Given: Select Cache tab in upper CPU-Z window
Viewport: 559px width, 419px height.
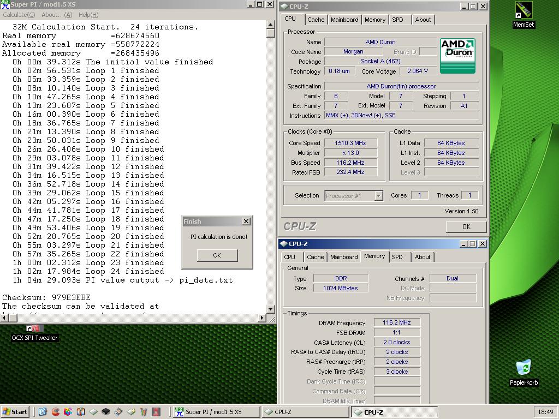Looking at the screenshot, I should coord(316,20).
